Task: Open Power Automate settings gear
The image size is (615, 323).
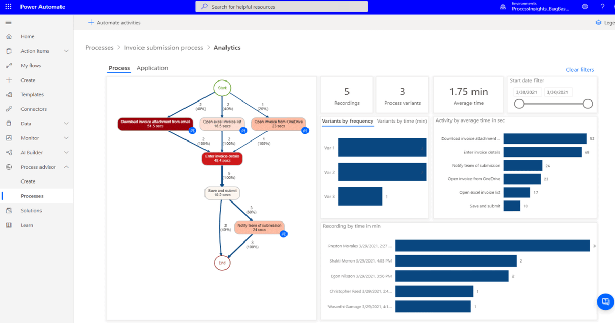Action: (x=585, y=6)
